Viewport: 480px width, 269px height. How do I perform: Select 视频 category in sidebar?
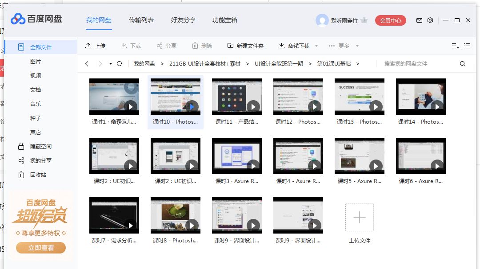pos(36,75)
